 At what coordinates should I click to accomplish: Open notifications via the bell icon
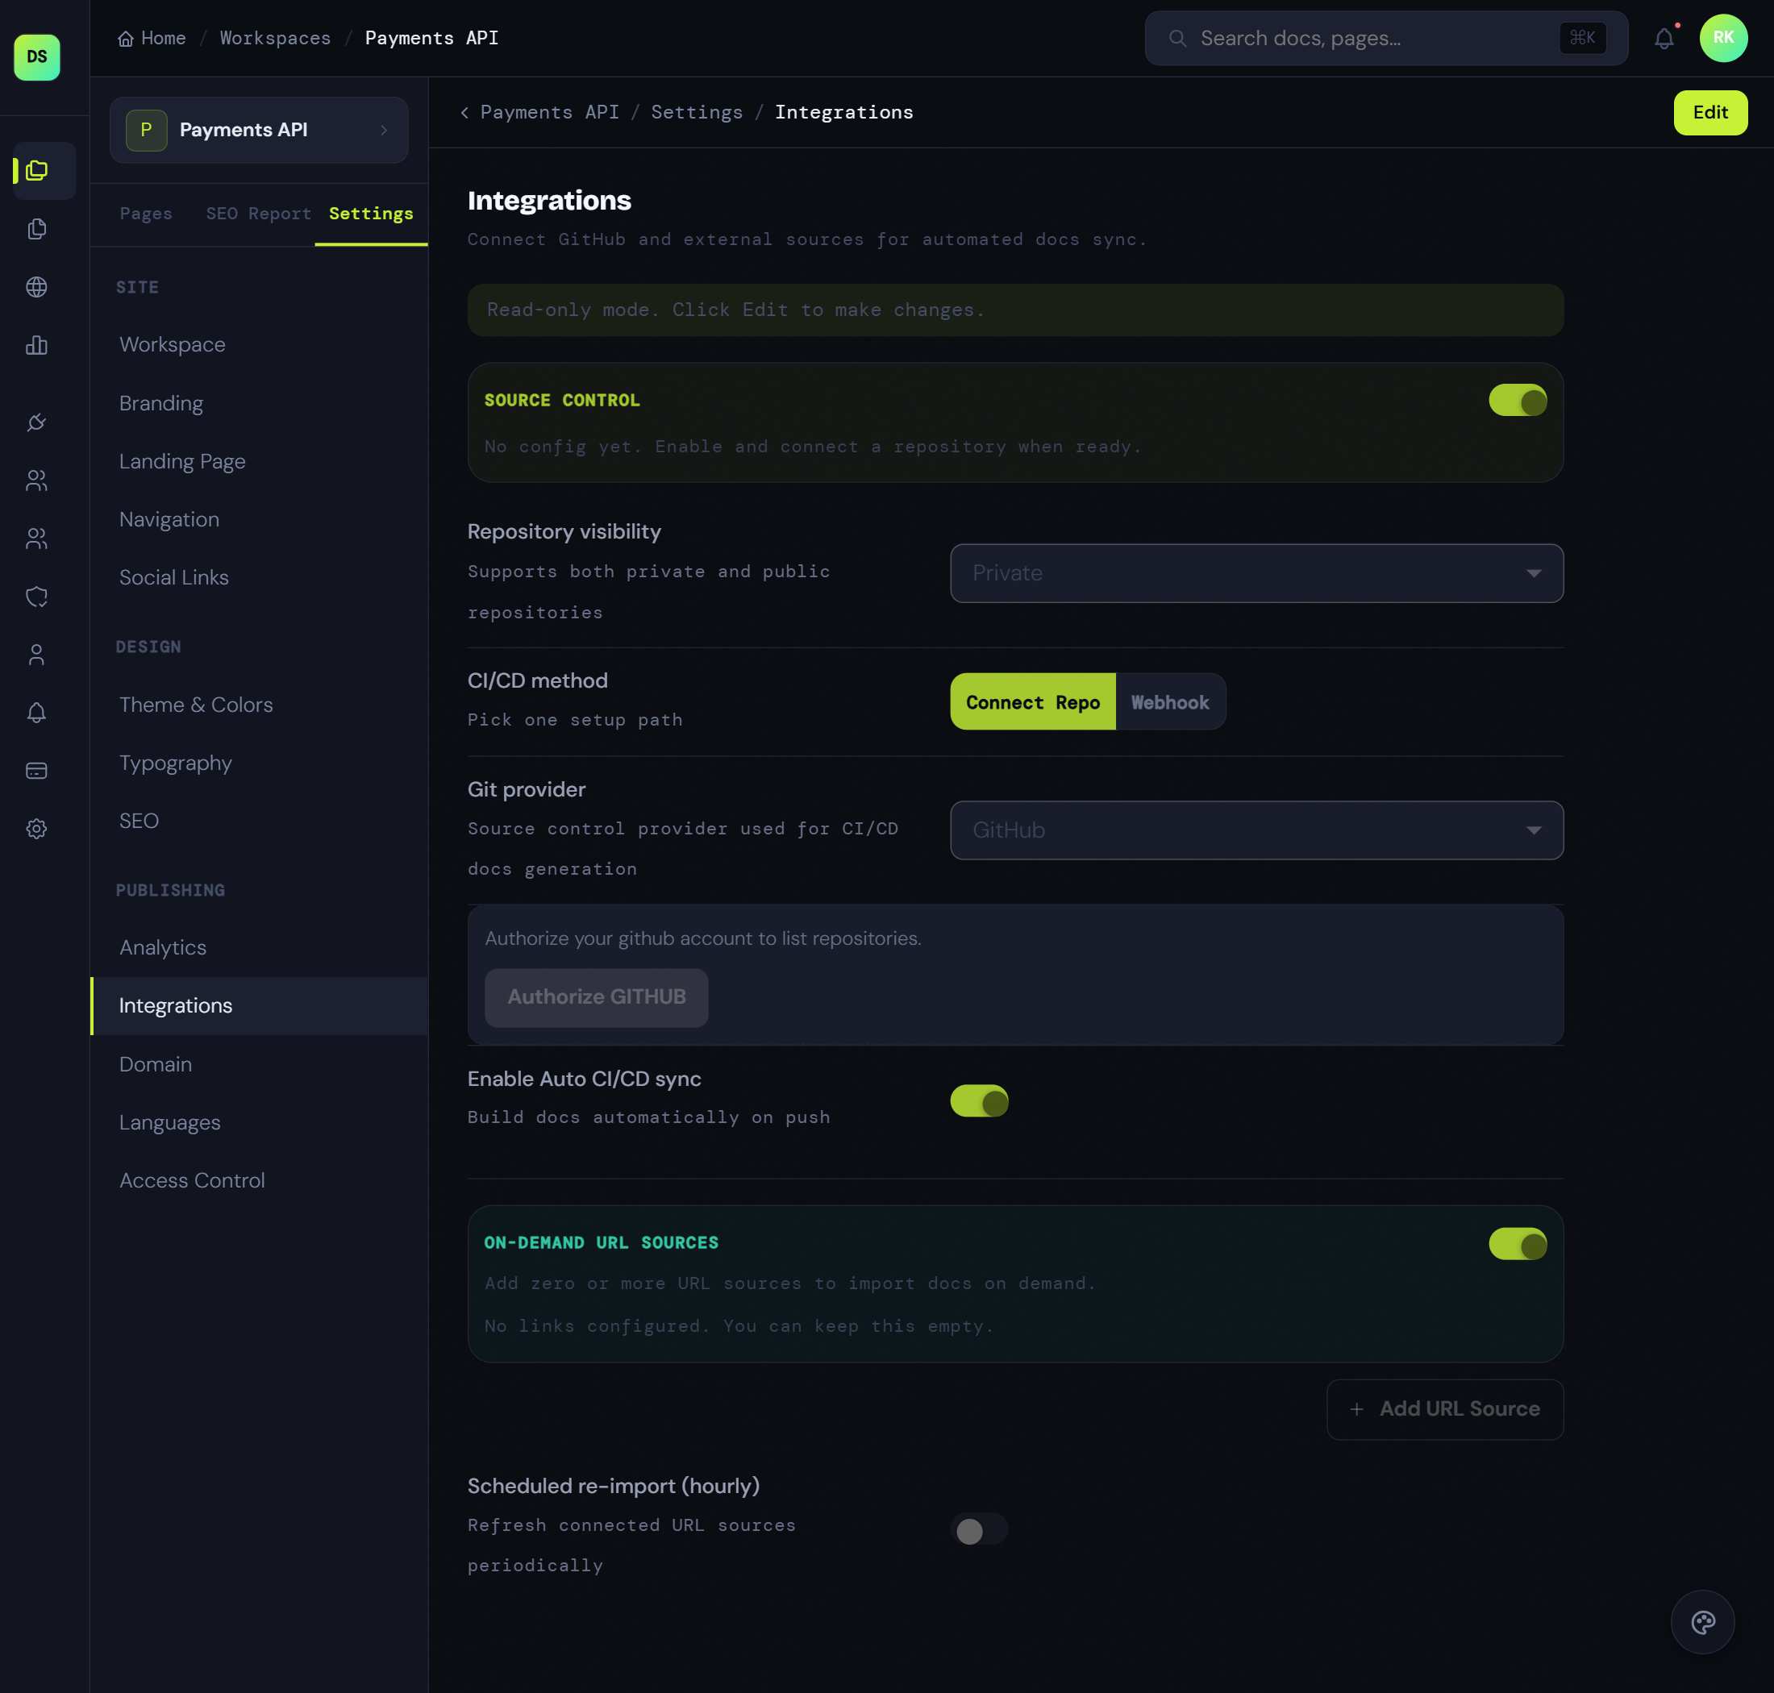click(x=1664, y=38)
